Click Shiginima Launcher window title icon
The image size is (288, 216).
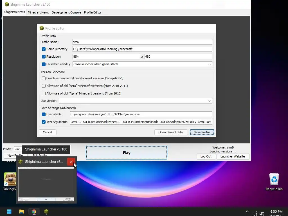click(x=7, y=4)
